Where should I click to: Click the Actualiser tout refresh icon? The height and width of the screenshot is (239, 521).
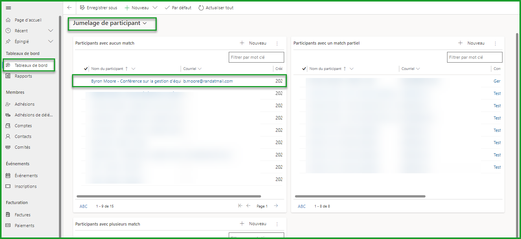click(201, 8)
